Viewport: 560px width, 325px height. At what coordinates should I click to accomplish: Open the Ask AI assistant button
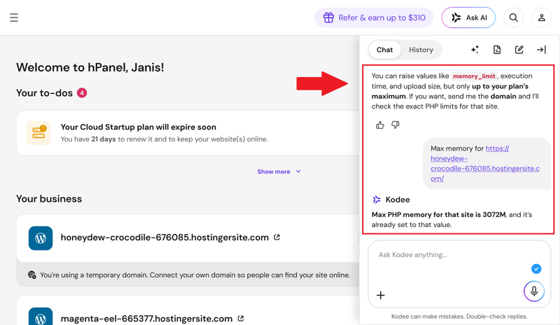(468, 18)
